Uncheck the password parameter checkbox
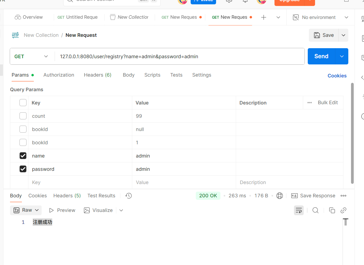 click(23, 169)
